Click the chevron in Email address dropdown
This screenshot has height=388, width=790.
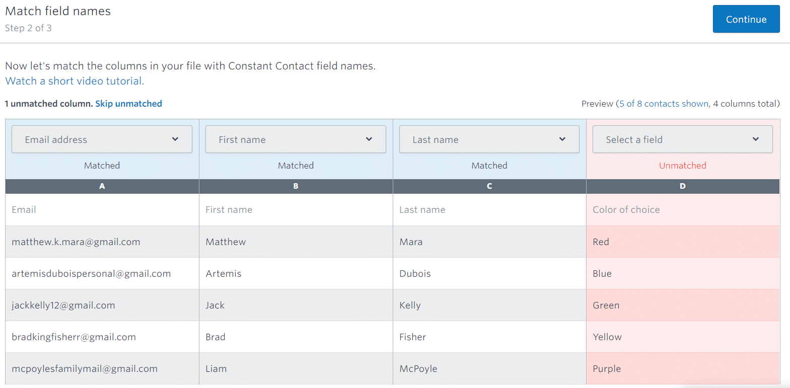[175, 139]
